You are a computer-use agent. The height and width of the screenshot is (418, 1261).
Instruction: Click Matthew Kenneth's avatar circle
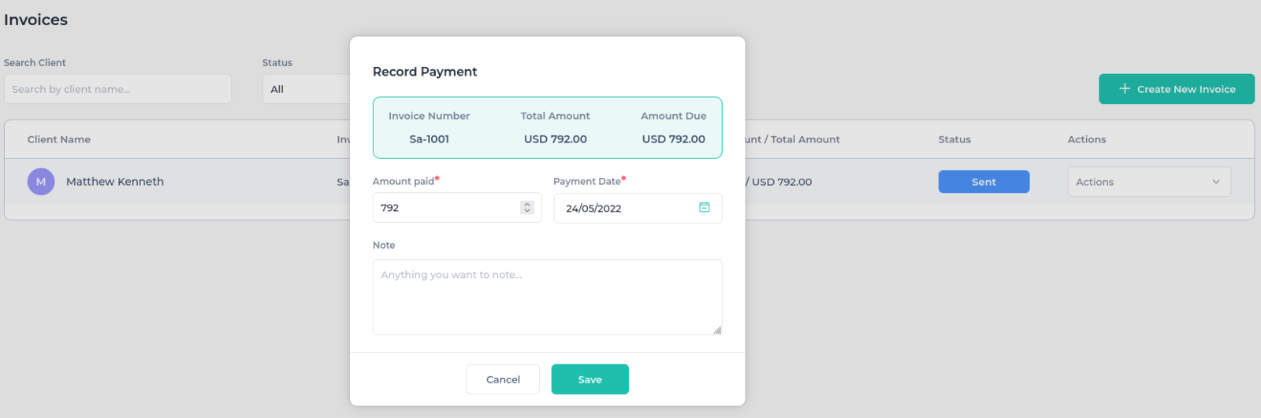(x=41, y=181)
